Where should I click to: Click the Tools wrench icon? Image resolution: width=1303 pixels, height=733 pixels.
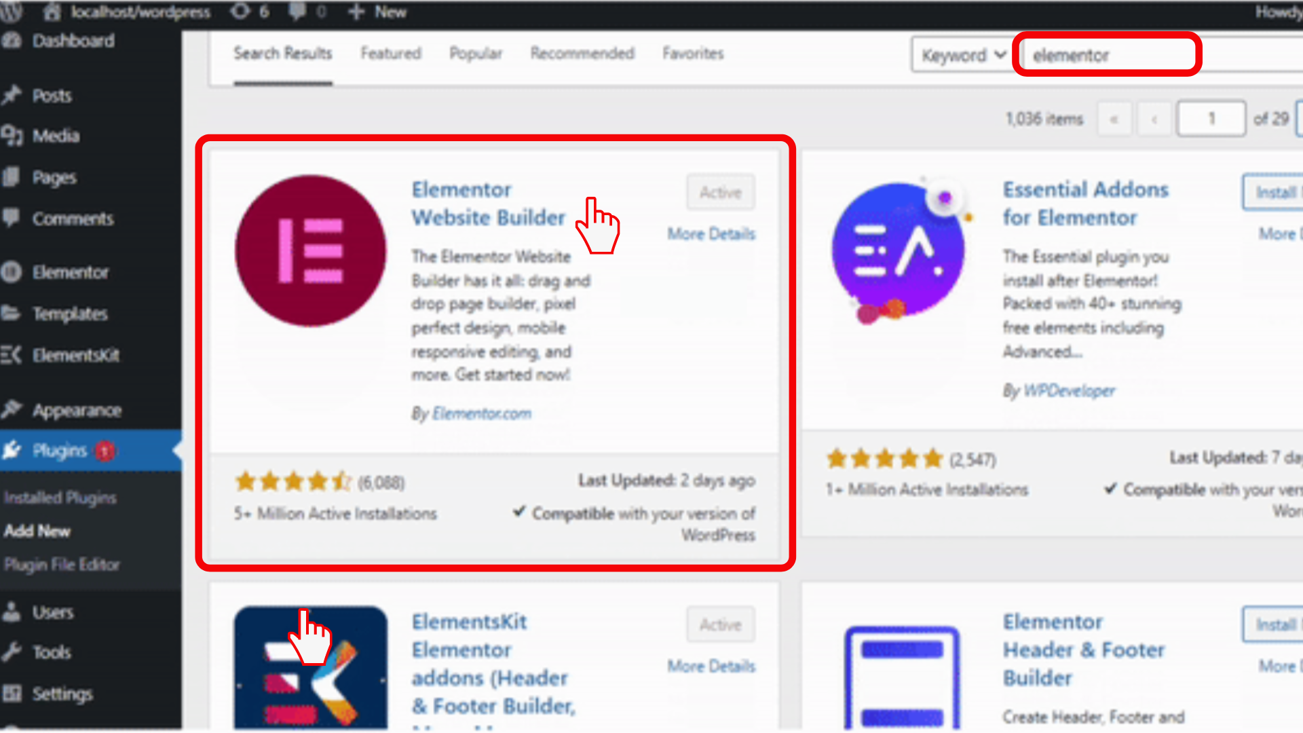click(x=12, y=652)
